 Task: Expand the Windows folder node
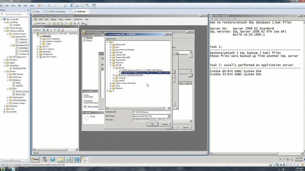coord(111,88)
